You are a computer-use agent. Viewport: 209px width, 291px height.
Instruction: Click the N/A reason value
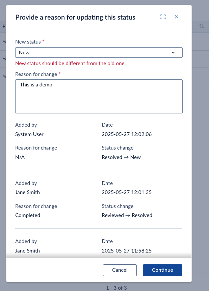click(x=20, y=157)
